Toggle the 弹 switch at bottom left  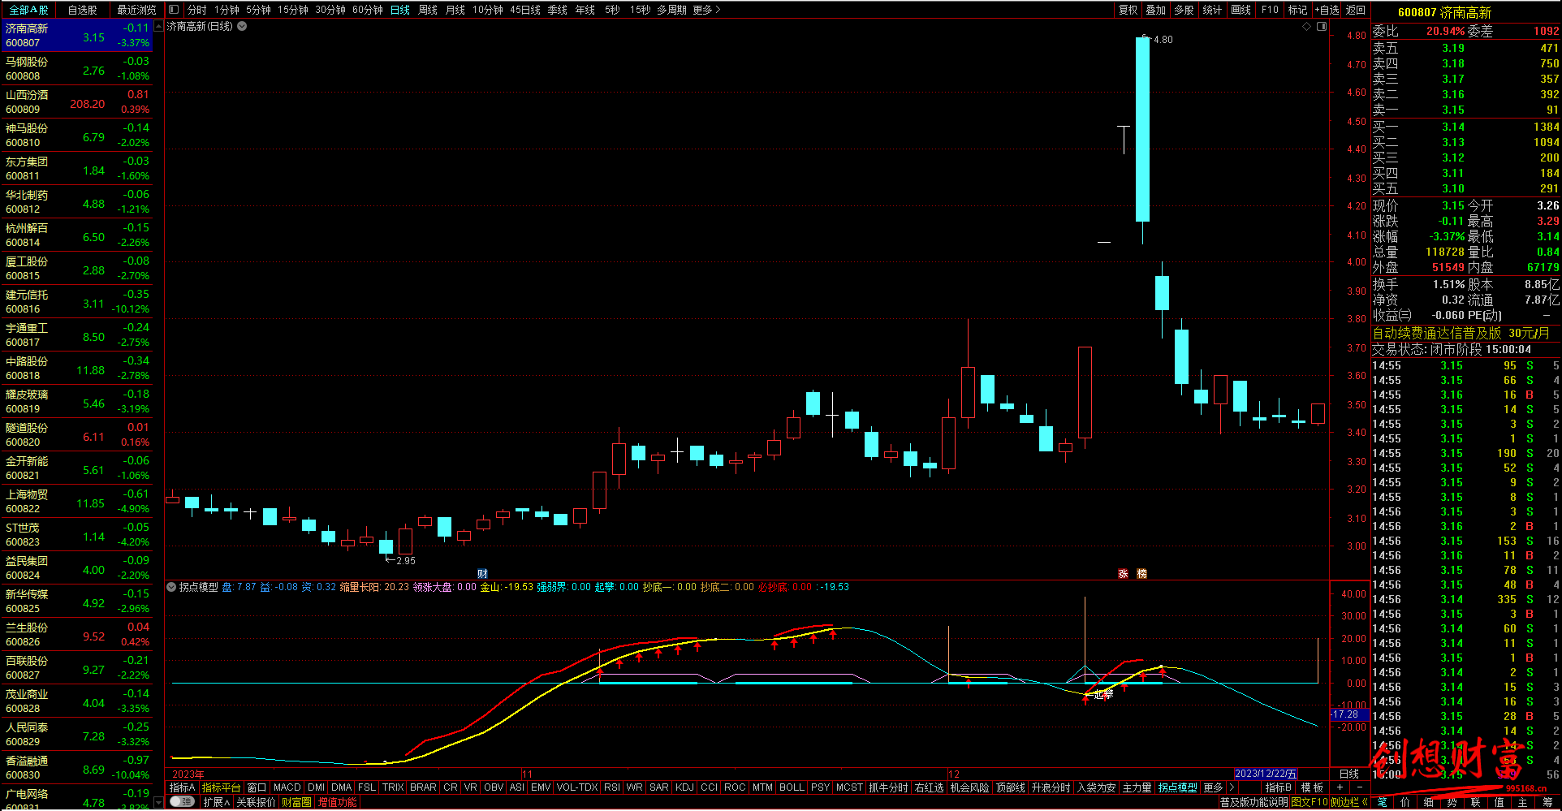pyautogui.click(x=182, y=801)
